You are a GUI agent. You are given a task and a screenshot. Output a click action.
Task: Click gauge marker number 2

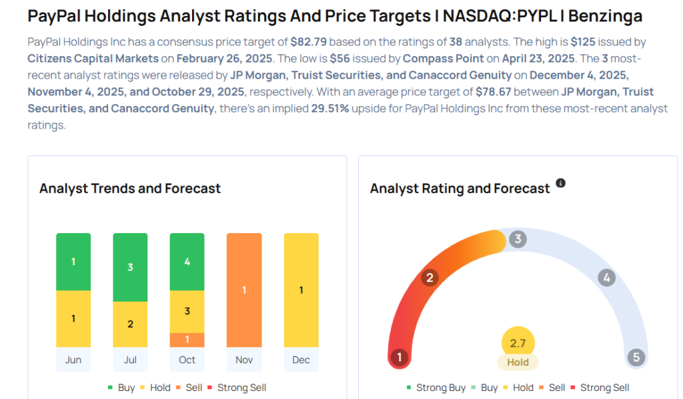430,278
